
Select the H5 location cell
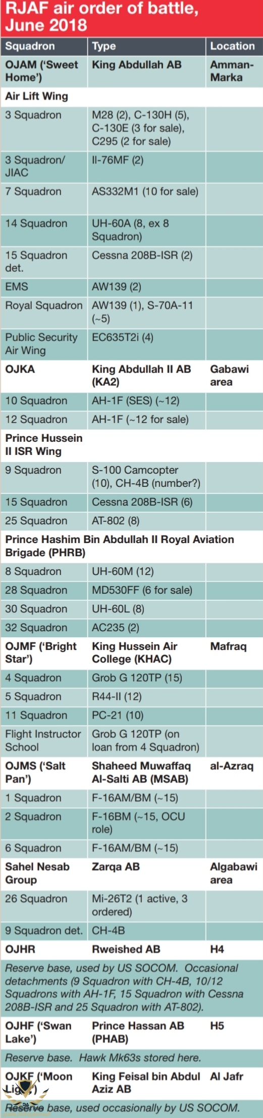217,1025
